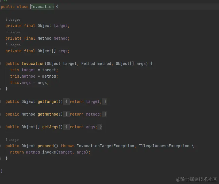Click InvocationTargetException in throws clause
This screenshot has height=184, width=219.
(x=105, y=146)
